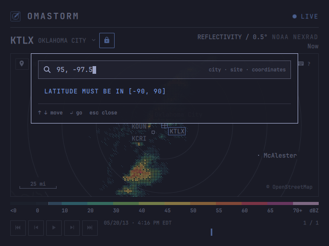Click the '1 / 1' frame counter

(x=311, y=223)
